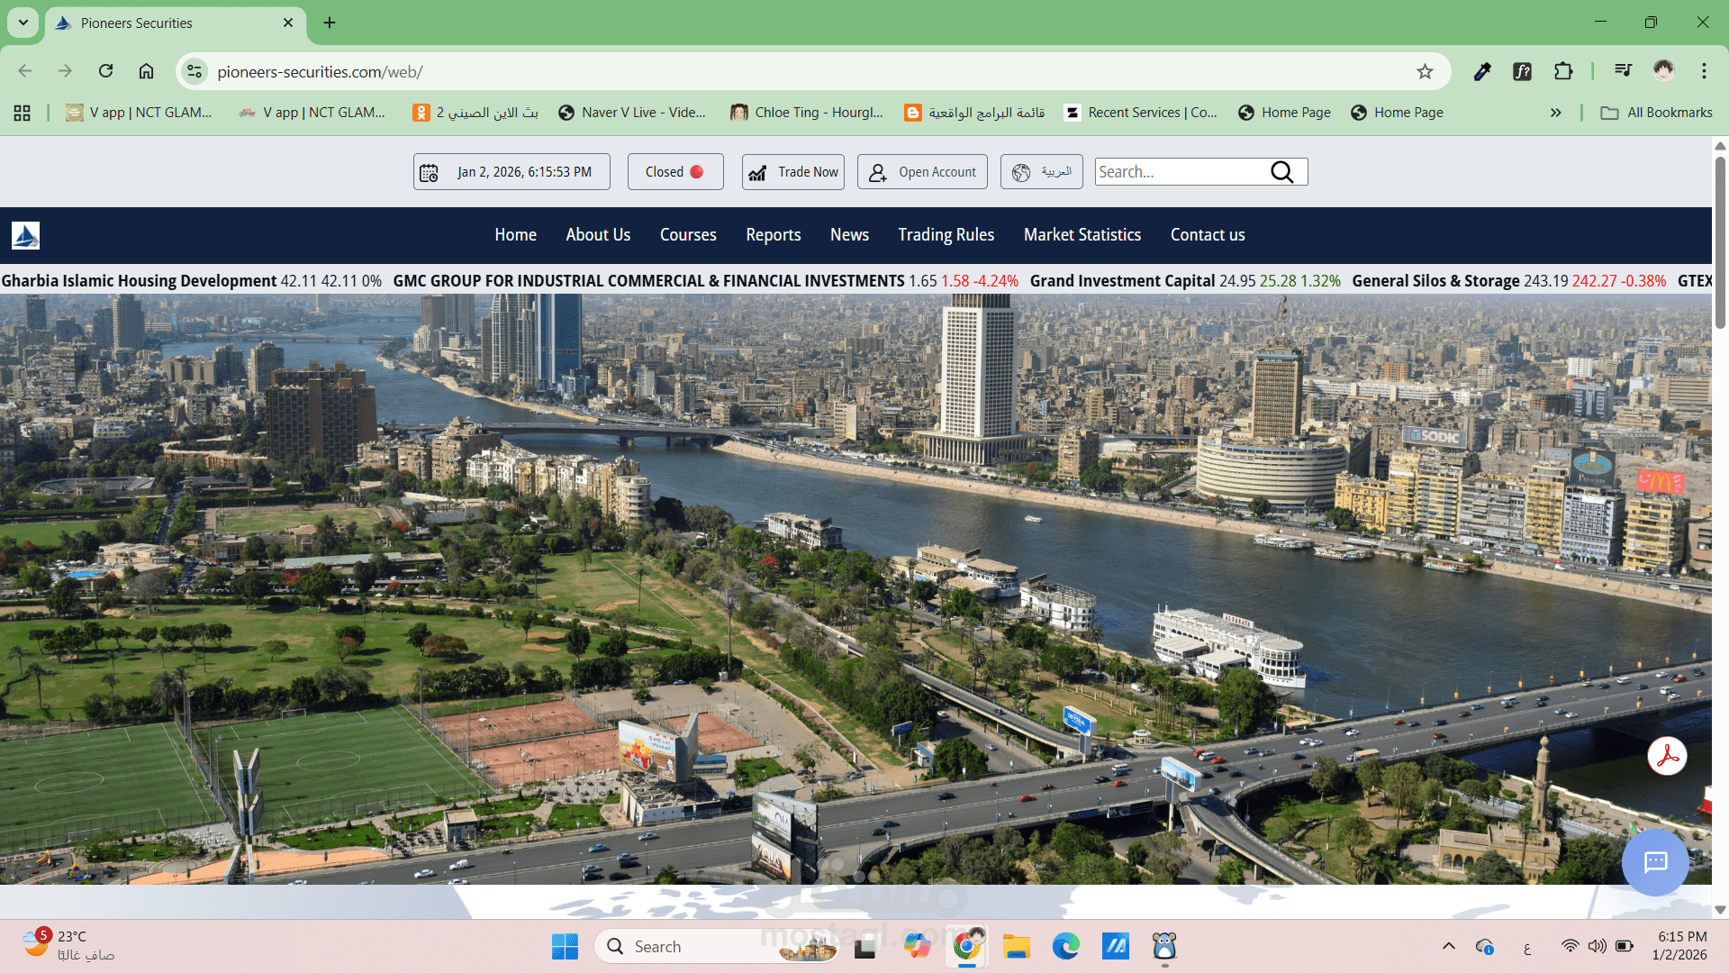Click the Closed market status indicator

[674, 172]
